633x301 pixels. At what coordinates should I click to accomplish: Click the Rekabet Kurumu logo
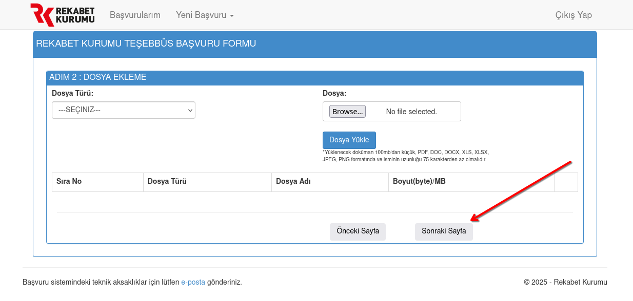pos(63,15)
